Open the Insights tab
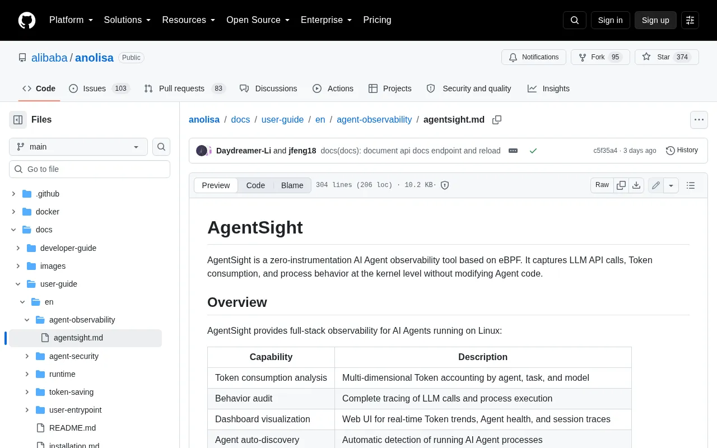This screenshot has height=448, width=717. click(548, 88)
